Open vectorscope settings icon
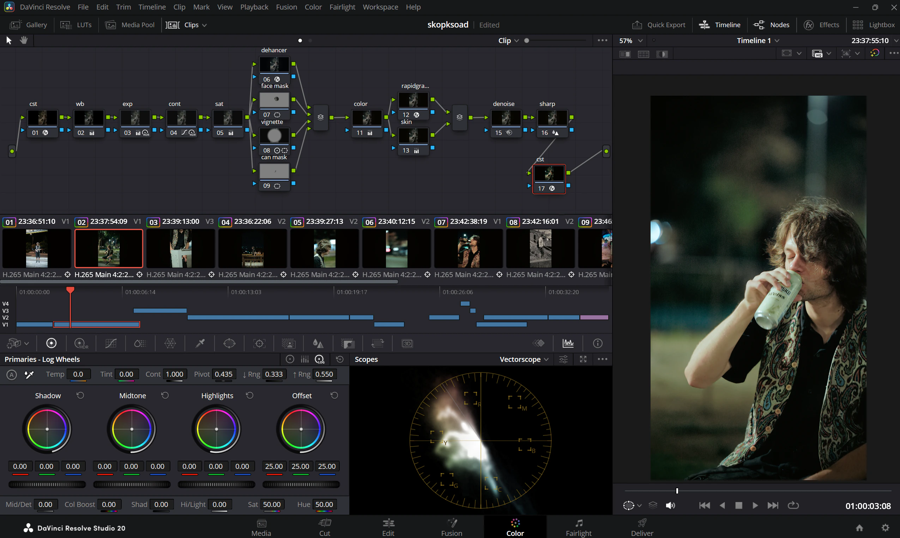 [563, 359]
